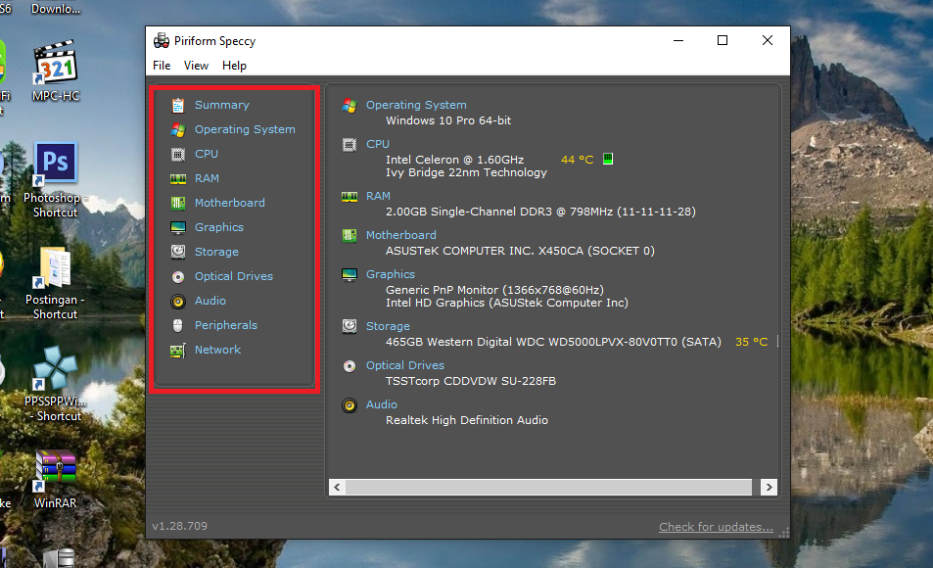Minimize the Piriform Speccy window
The width and height of the screenshot is (933, 568).
[x=678, y=40]
